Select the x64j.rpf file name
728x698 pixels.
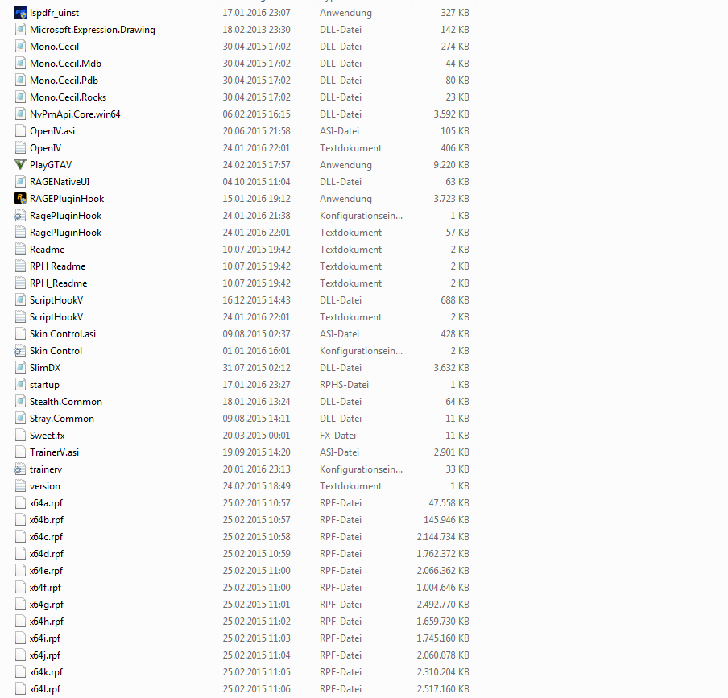(45, 655)
